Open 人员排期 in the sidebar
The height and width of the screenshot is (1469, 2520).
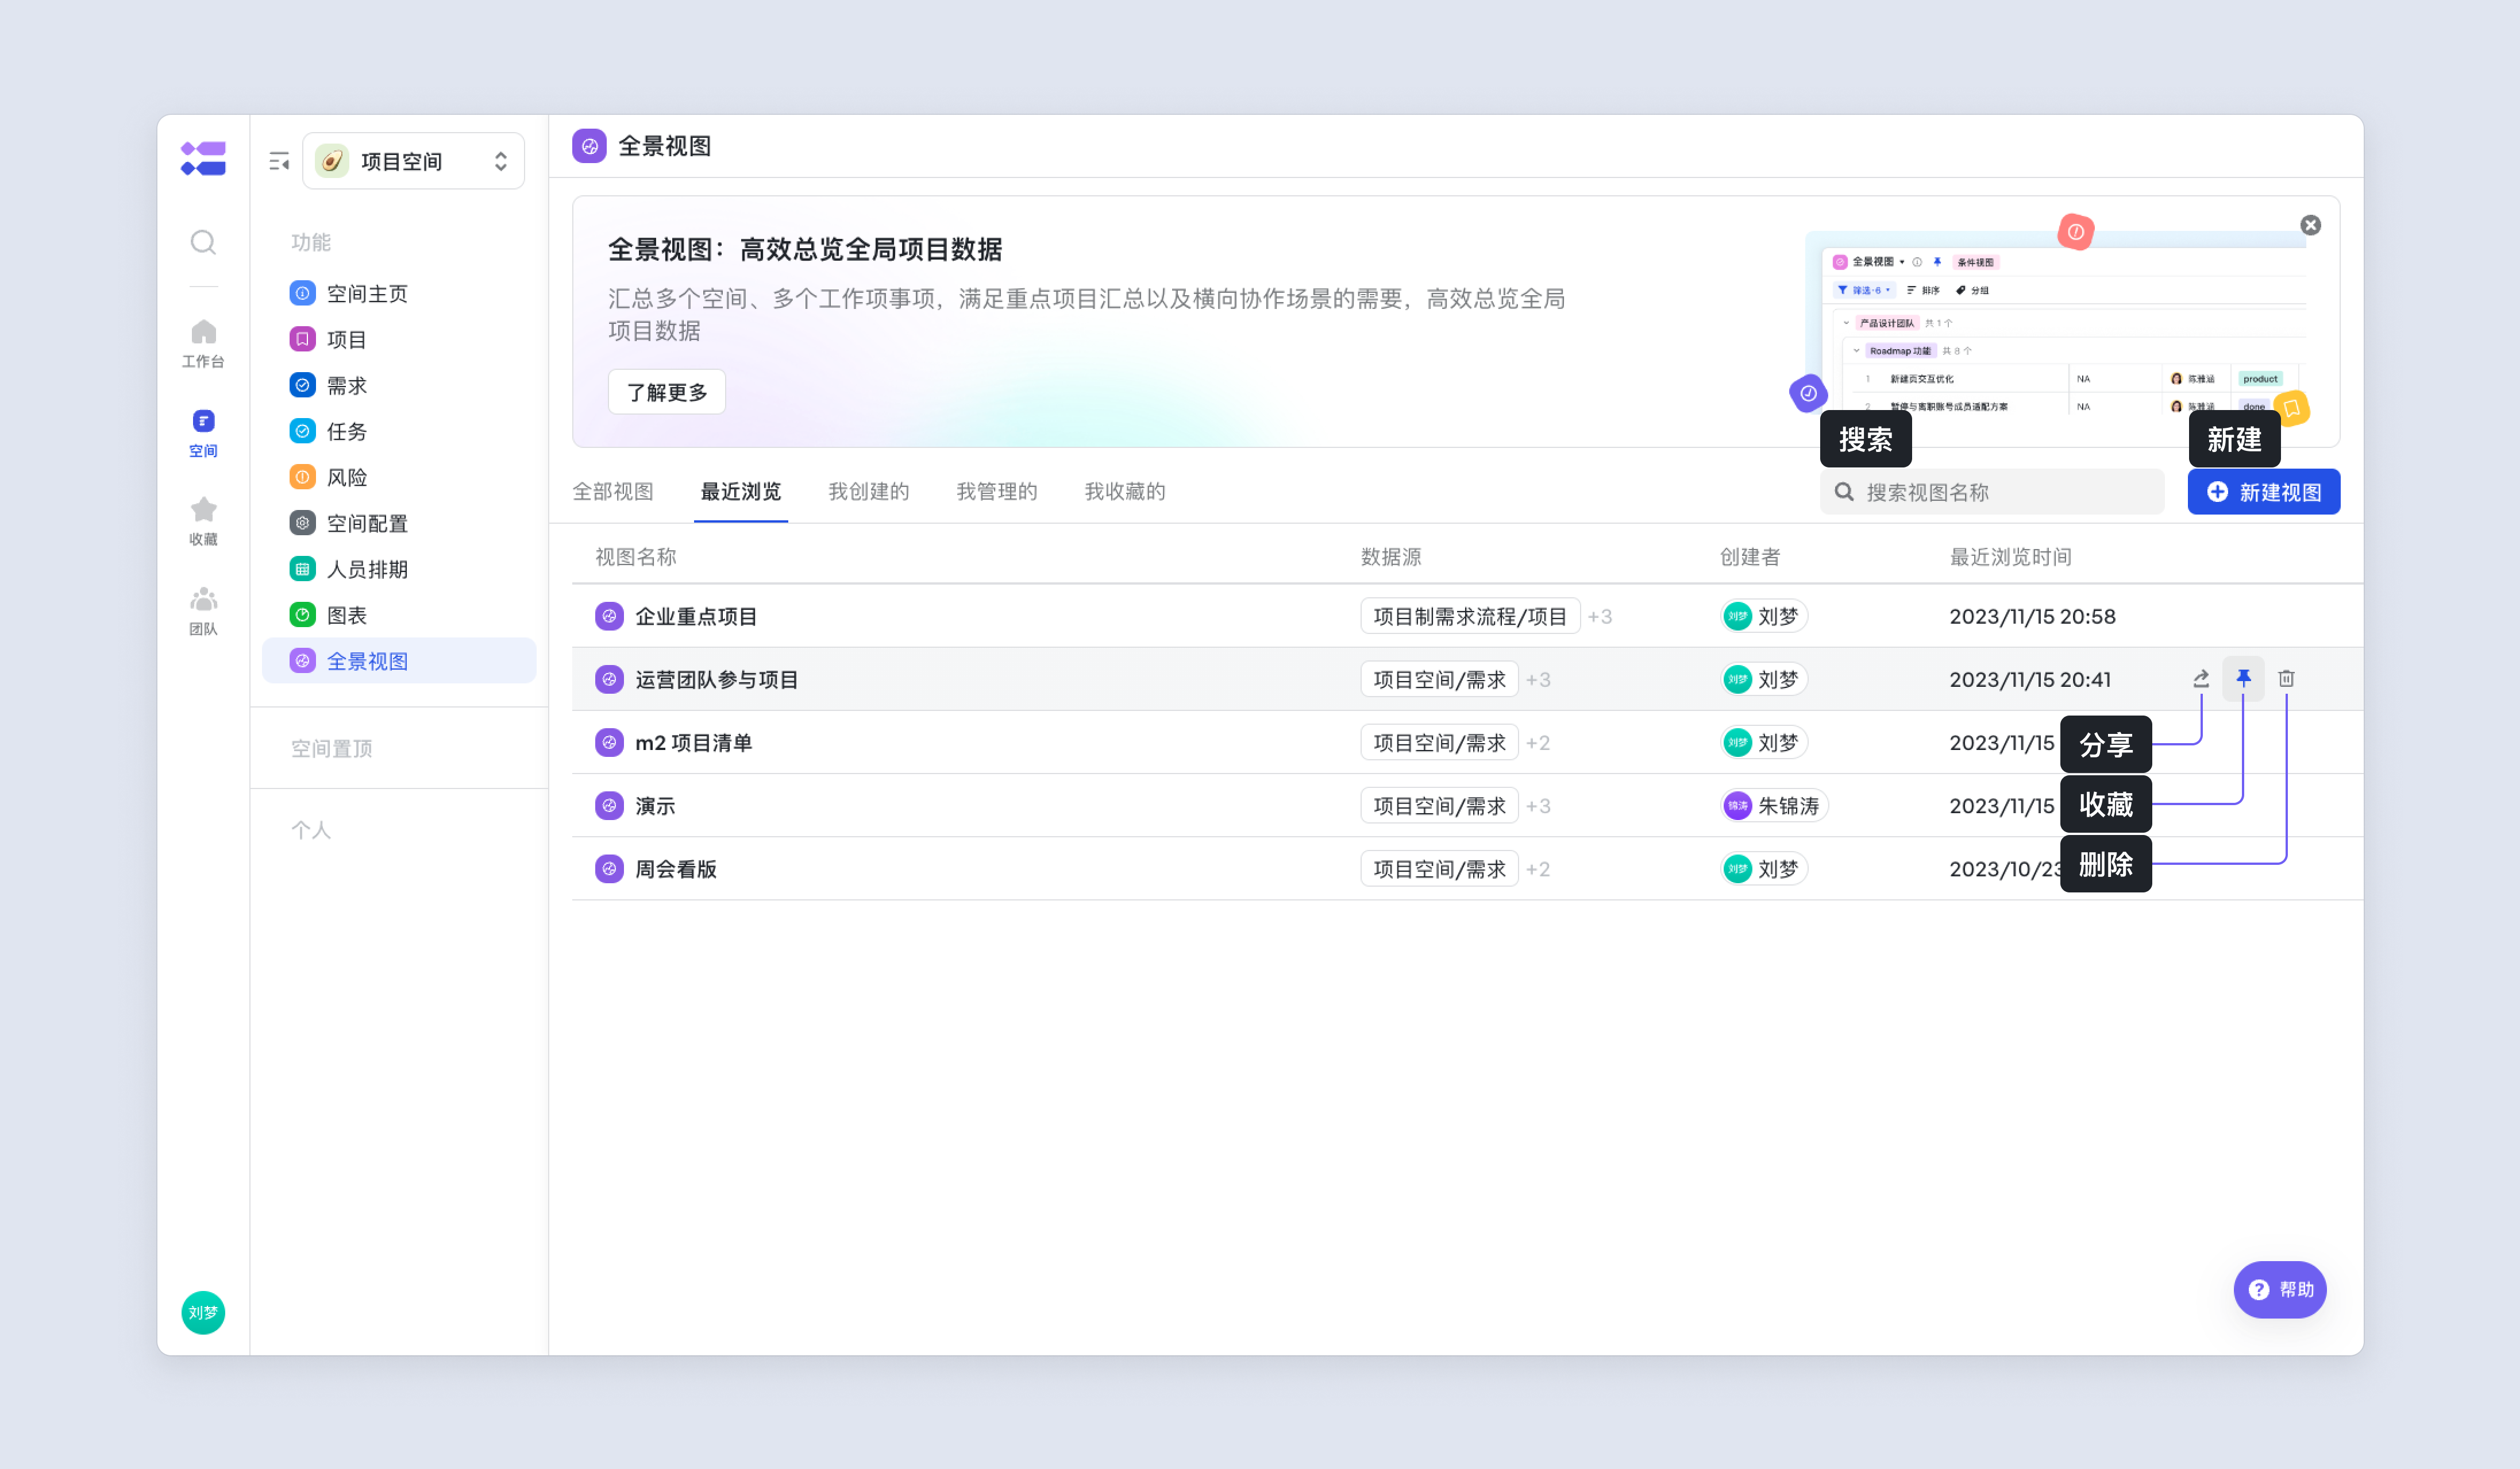399,569
